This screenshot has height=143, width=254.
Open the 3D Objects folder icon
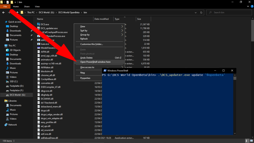(x=7, y=50)
